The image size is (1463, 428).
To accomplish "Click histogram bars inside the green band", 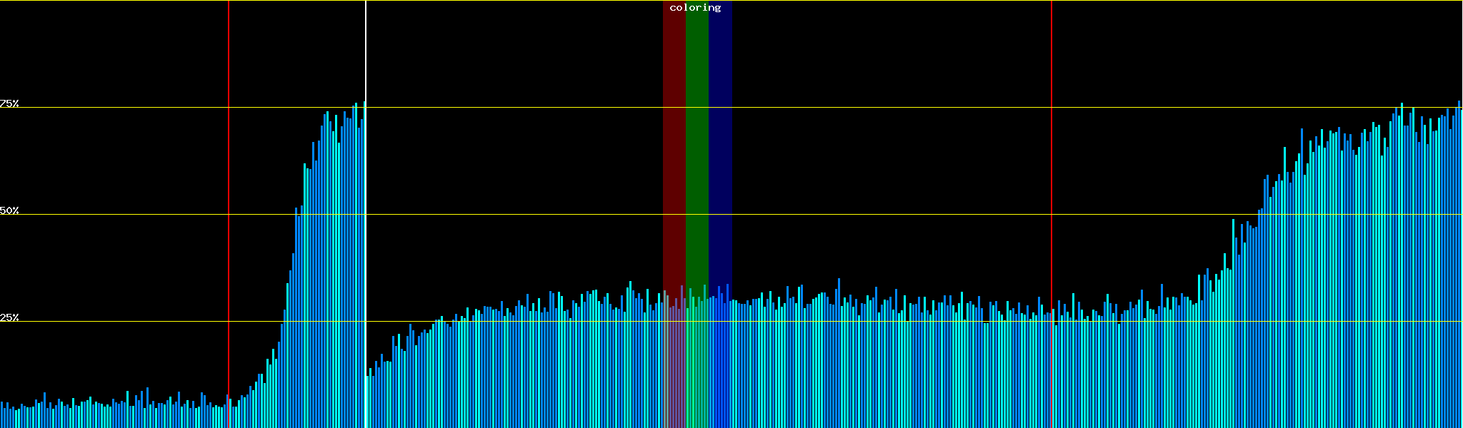I will coord(696,364).
